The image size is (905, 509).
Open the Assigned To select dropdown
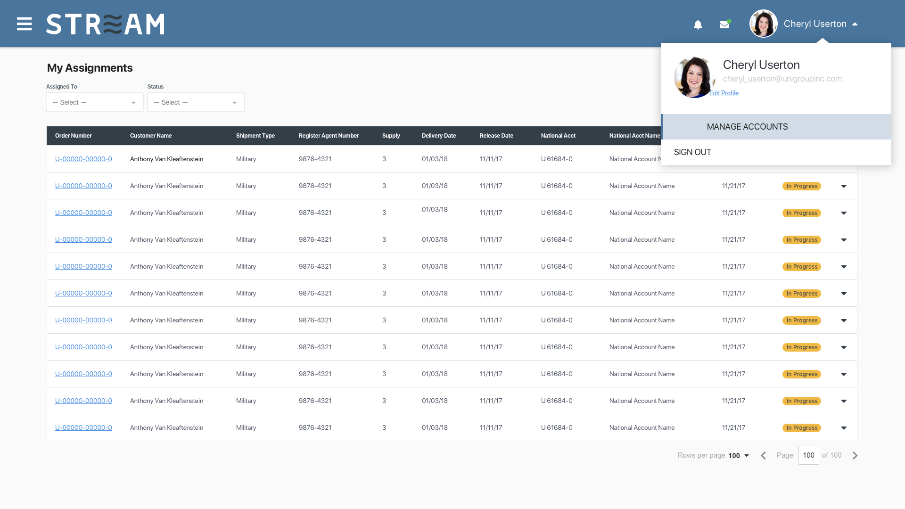click(x=94, y=102)
